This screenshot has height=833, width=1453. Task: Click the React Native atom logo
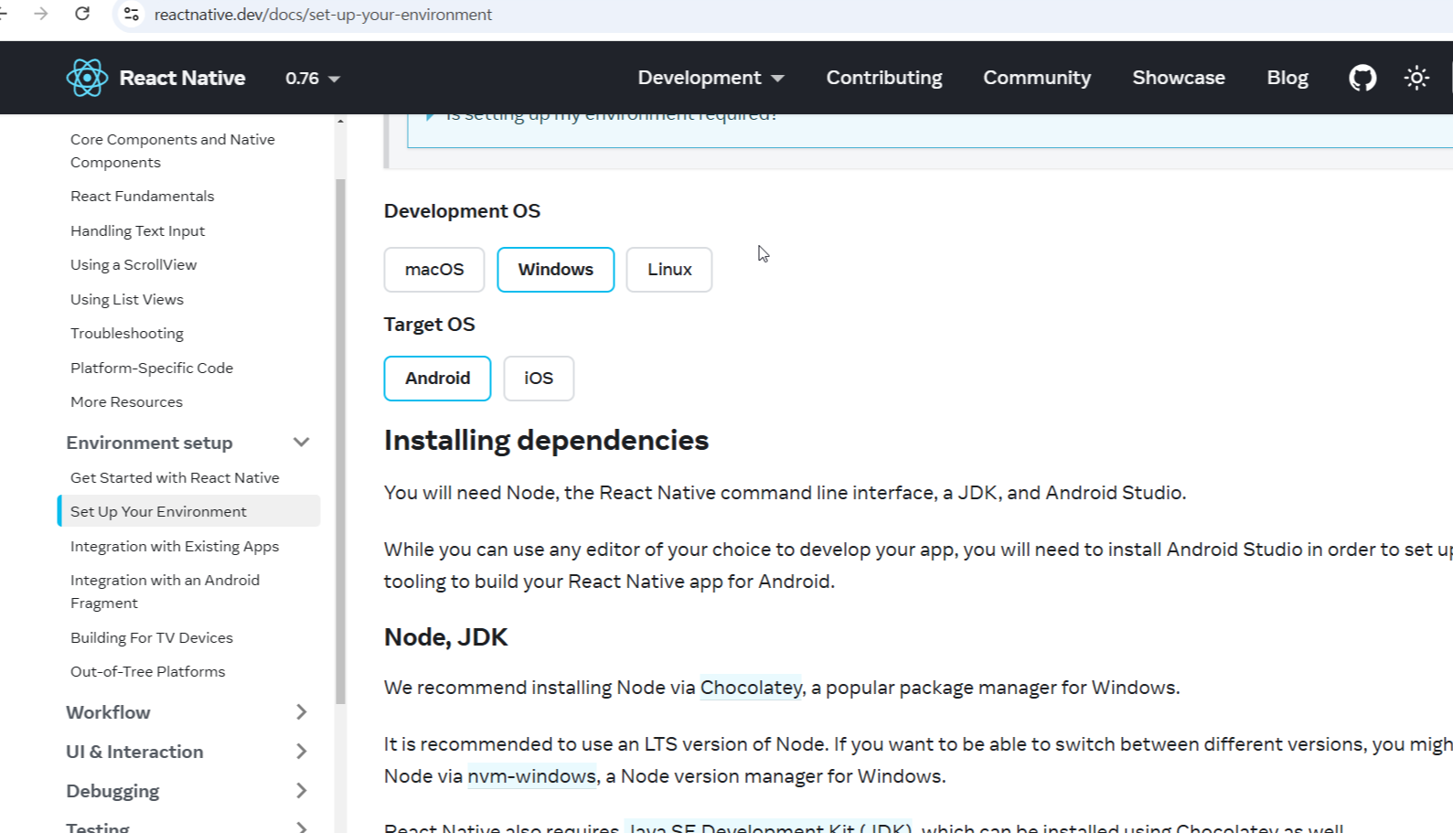87,78
